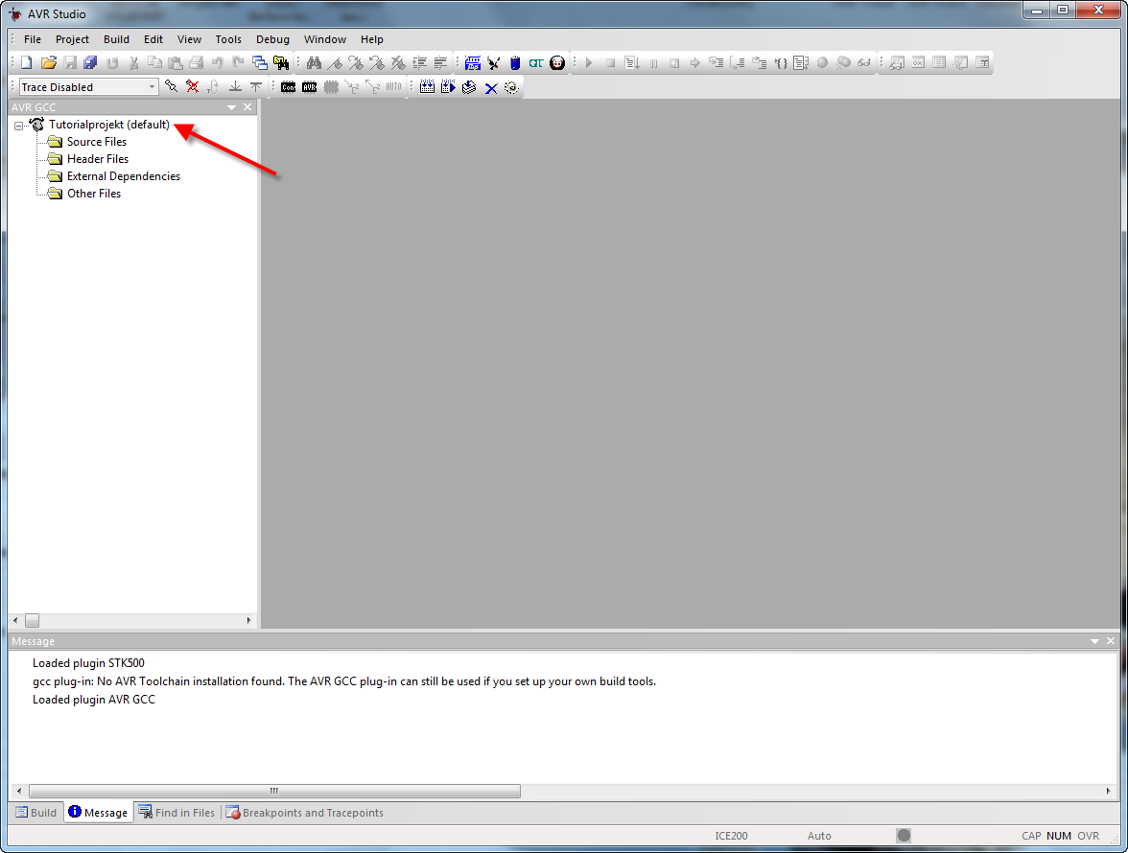Open the View menu

point(189,39)
